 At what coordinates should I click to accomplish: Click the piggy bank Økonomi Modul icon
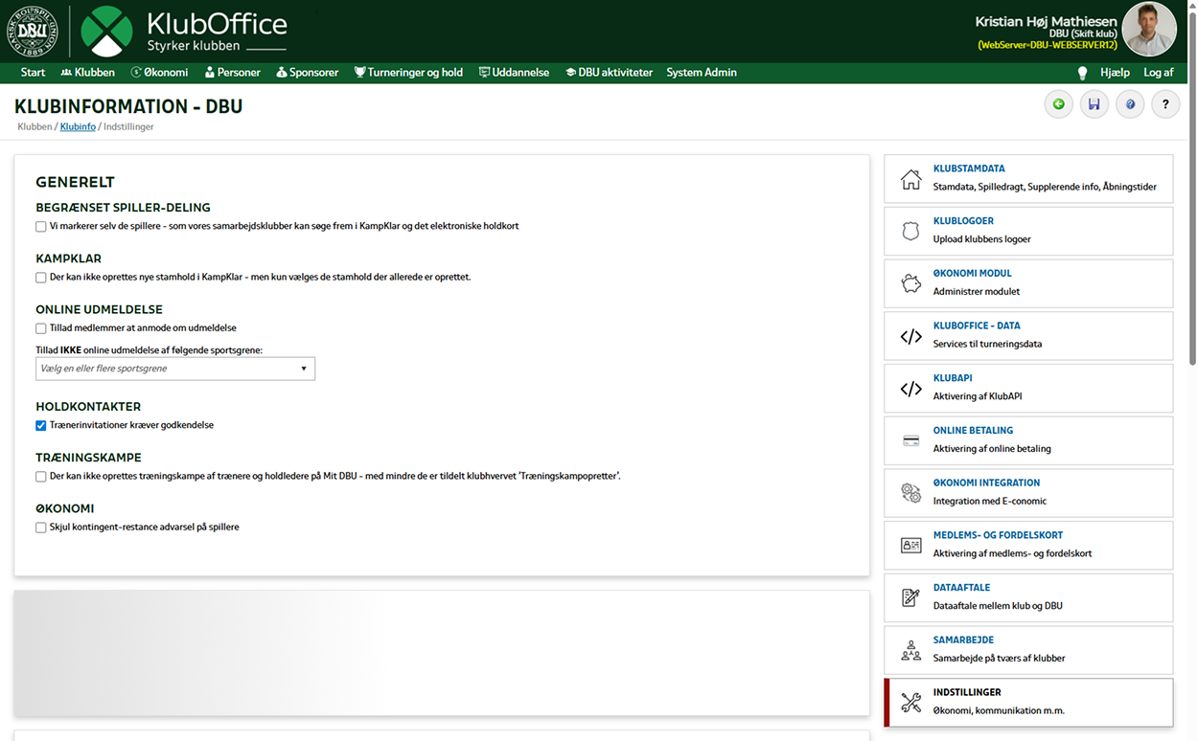(x=910, y=283)
